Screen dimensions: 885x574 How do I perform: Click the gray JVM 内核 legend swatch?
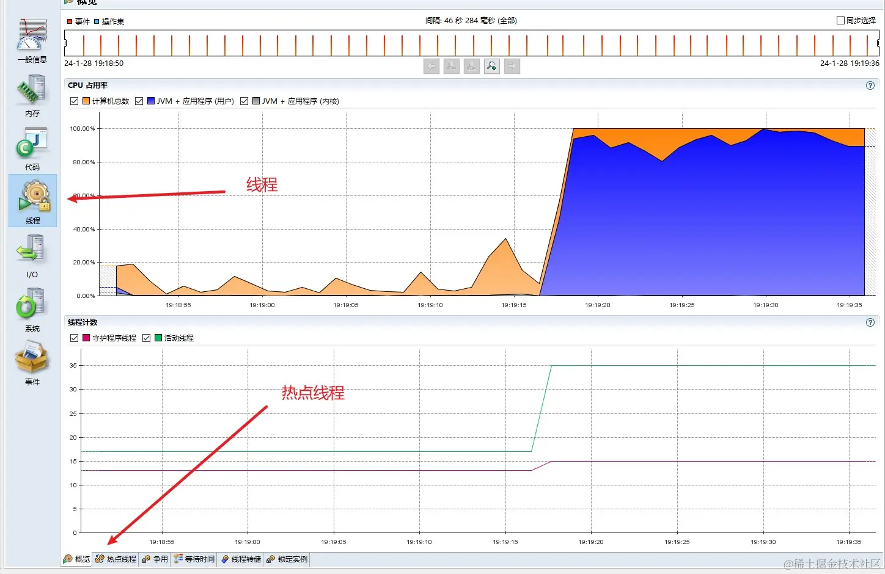pyautogui.click(x=256, y=101)
